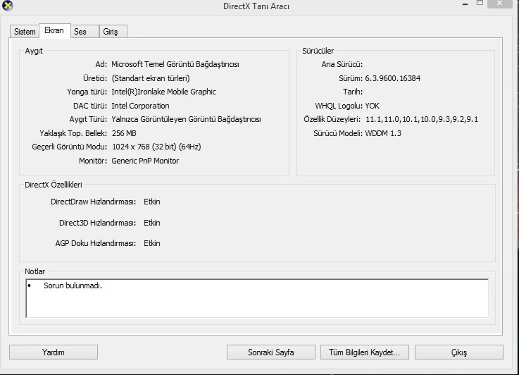Click the WHQL Logolu value 'YOK'
The image size is (519, 375).
coord(372,106)
